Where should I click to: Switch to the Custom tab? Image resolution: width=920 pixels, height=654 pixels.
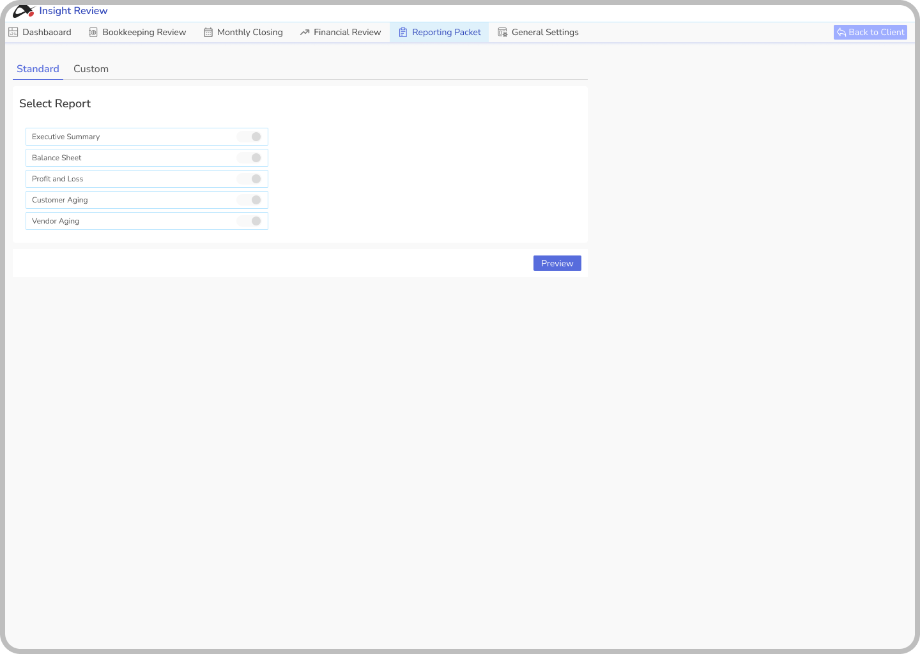pos(91,69)
